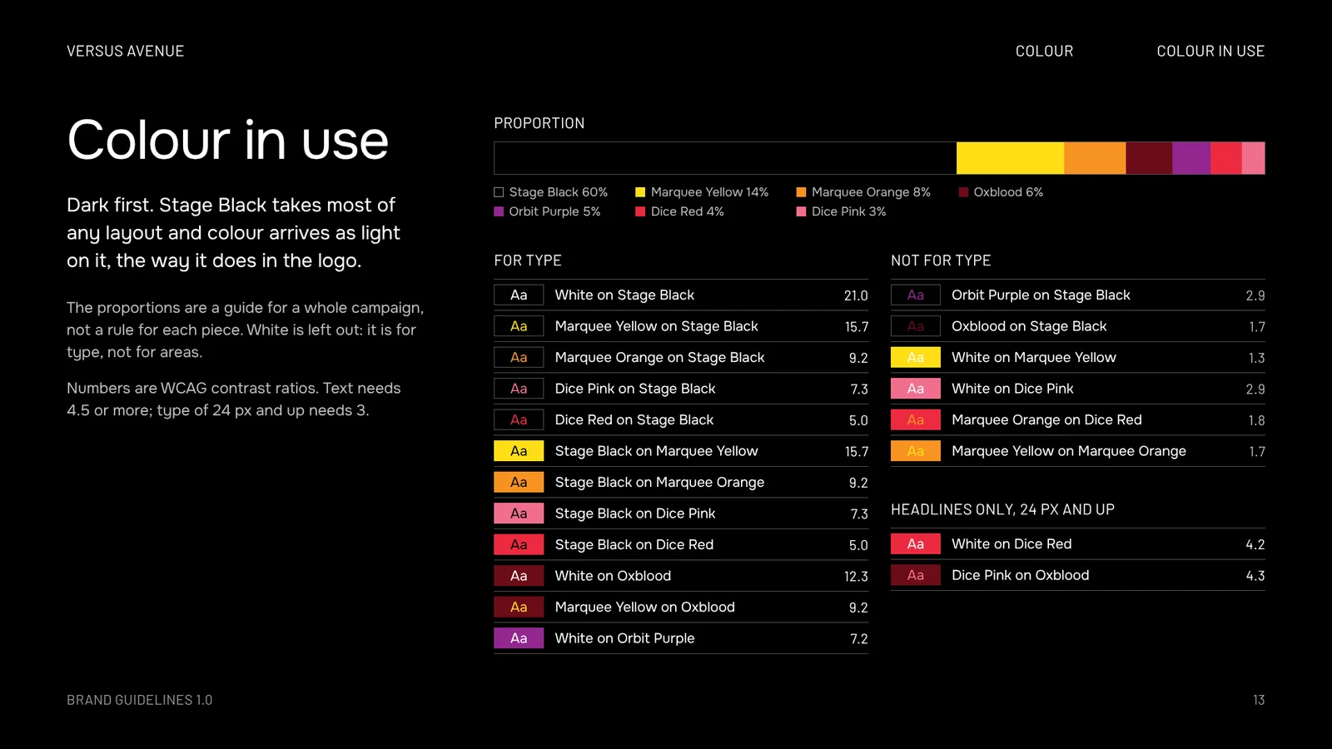Image resolution: width=1332 pixels, height=749 pixels.
Task: Click the Dice Pink 3% legend square
Action: click(x=801, y=211)
